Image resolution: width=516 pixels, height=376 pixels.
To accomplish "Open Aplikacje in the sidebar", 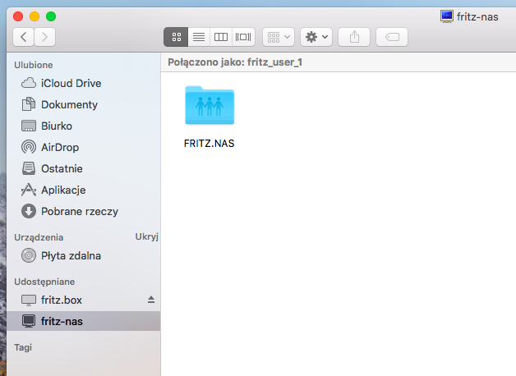I will (63, 190).
